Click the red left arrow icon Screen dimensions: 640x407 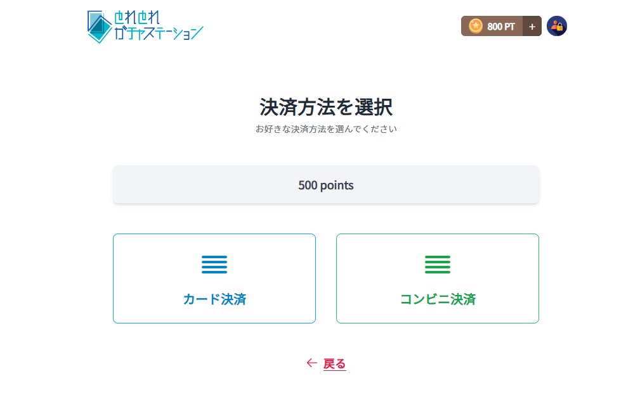coord(311,363)
